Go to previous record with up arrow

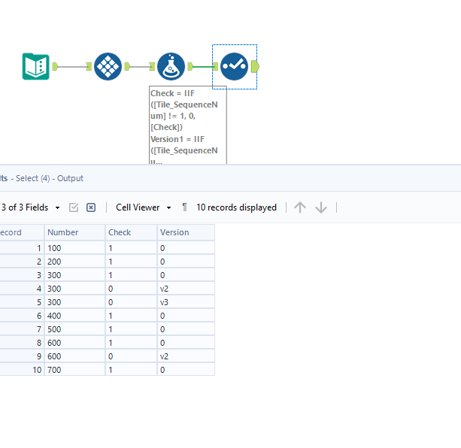coord(300,207)
